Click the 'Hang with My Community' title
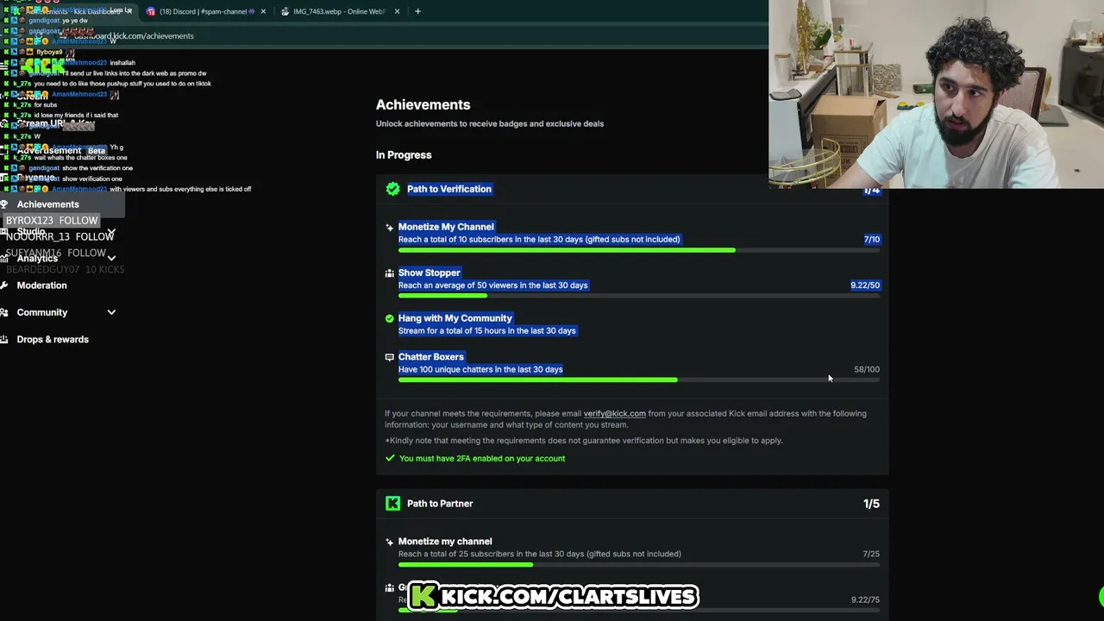Viewport: 1104px width, 621px height. (x=455, y=318)
